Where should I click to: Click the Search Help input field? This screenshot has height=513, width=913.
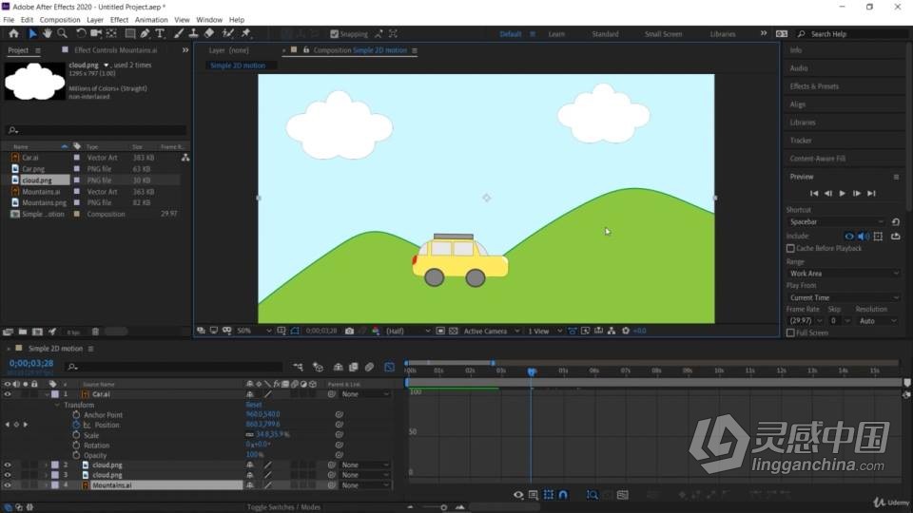tap(856, 34)
